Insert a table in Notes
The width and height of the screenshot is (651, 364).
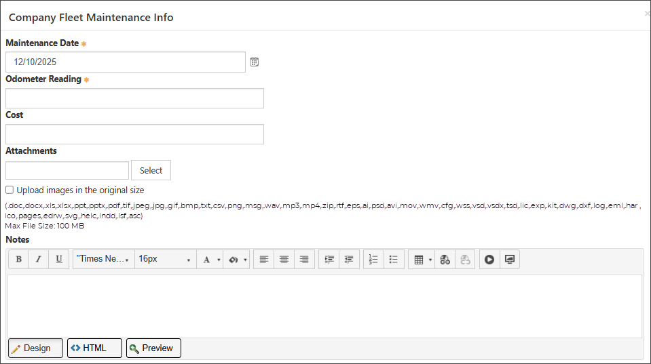418,260
